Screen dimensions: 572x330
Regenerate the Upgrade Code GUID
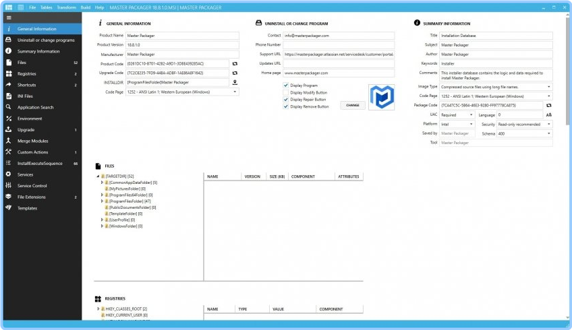pyautogui.click(x=235, y=73)
